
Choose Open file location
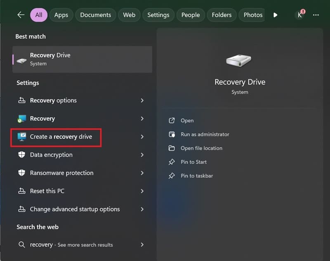201,148
